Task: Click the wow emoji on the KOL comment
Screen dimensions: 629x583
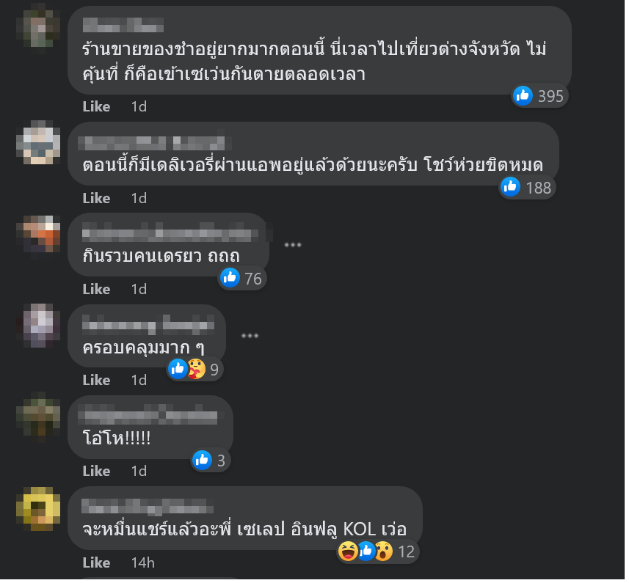Action: pos(384,551)
